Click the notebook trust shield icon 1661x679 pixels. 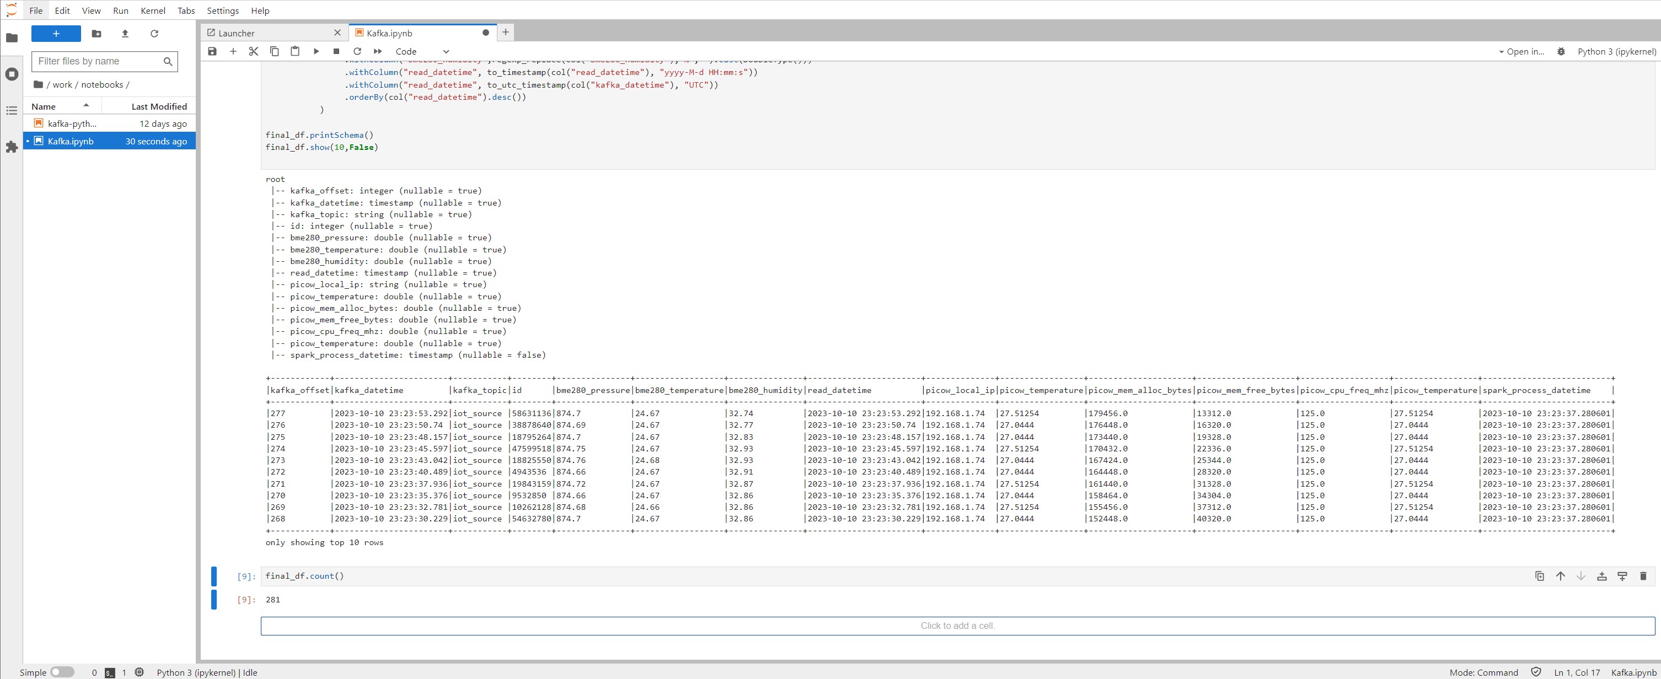pyautogui.click(x=1536, y=672)
